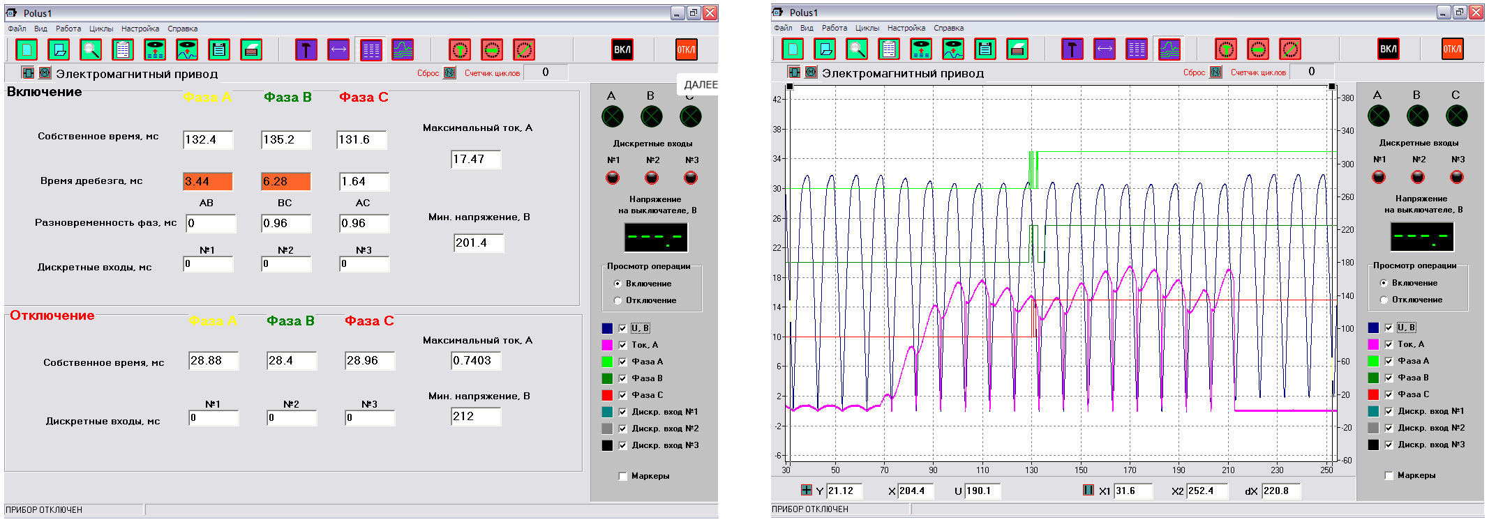Viewport: 1489px width, 524px height.
Task: Click the magnifier search icon in left window
Action: click(91, 49)
